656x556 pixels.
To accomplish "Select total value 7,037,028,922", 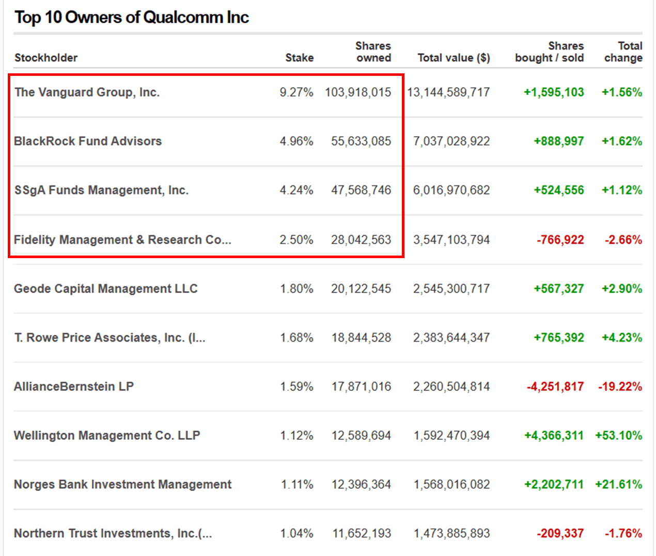I will [451, 141].
